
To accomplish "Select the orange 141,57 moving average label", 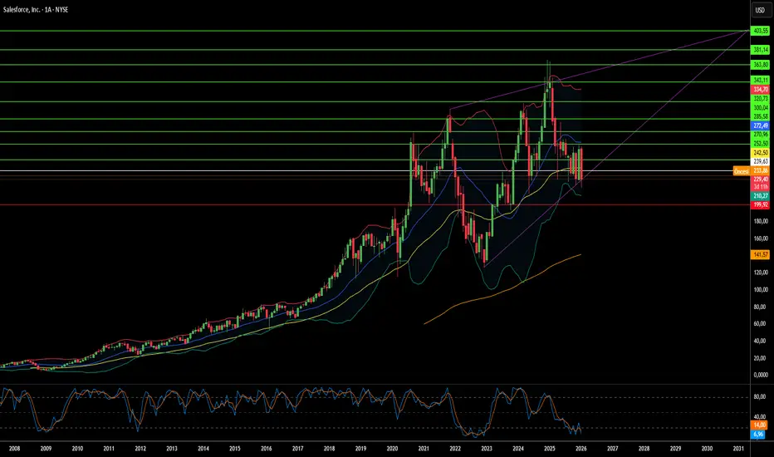I will [x=759, y=254].
